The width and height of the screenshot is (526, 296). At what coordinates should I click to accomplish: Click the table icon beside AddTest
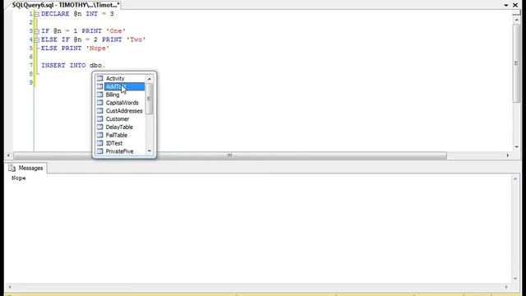click(x=99, y=86)
